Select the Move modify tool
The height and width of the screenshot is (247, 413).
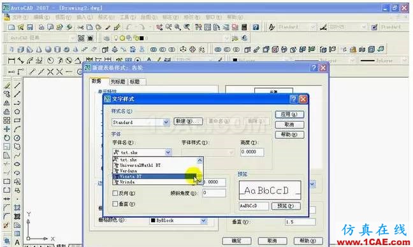(x=7, y=129)
